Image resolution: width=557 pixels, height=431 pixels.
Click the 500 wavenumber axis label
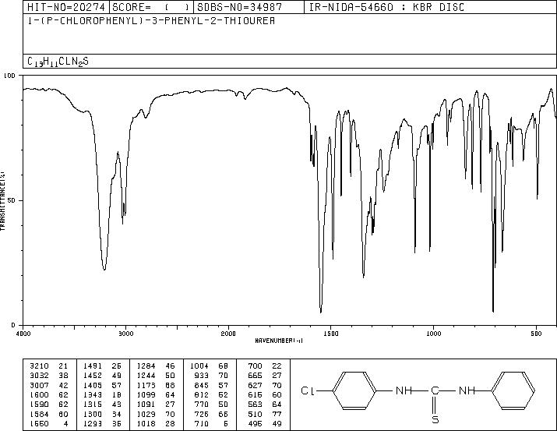(536, 334)
